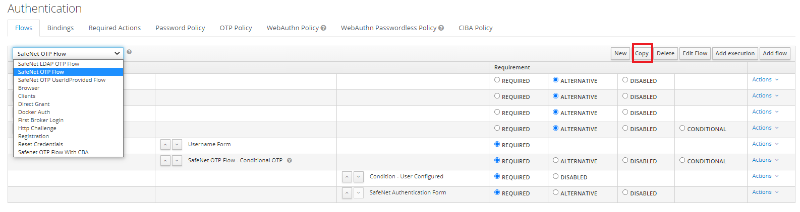800x212 pixels.
Task: Click WebAuthn Policy tab help icon
Action: pos(323,28)
